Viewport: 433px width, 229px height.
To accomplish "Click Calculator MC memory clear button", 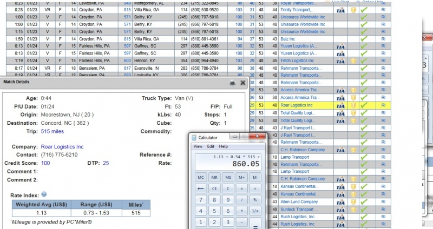I will pyautogui.click(x=201, y=178).
